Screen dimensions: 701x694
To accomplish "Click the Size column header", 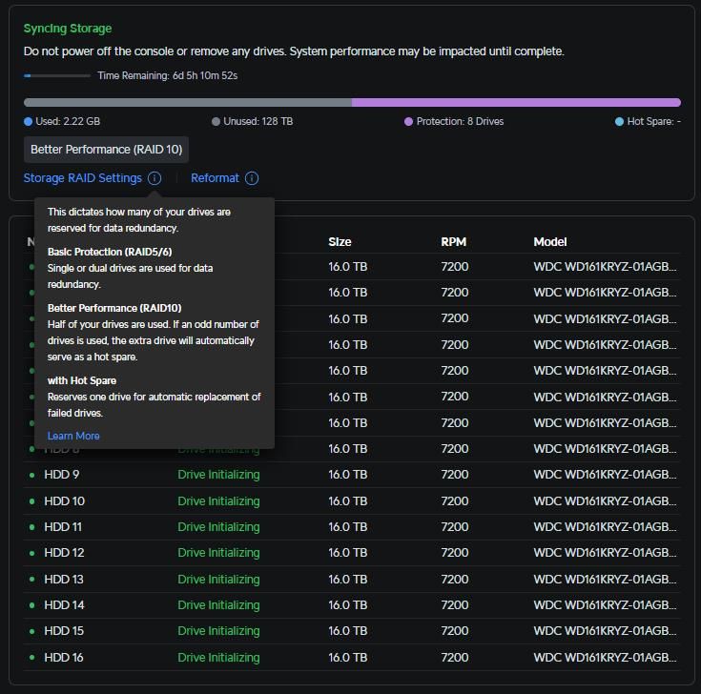I will point(340,242).
